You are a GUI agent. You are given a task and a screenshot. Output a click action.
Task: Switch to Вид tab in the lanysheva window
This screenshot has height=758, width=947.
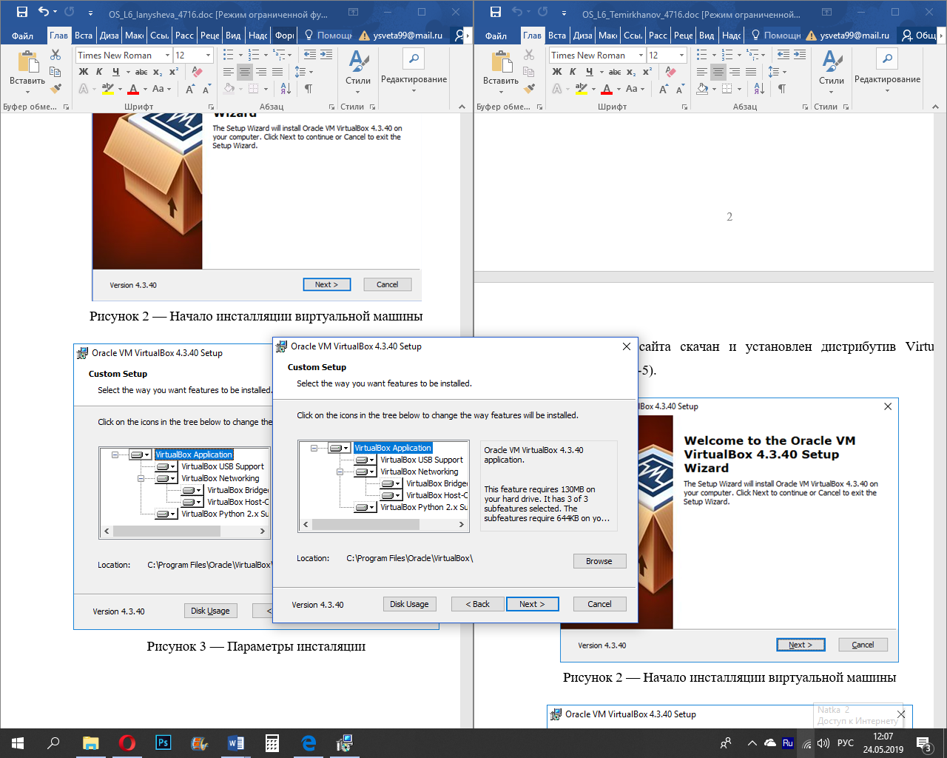click(x=233, y=36)
